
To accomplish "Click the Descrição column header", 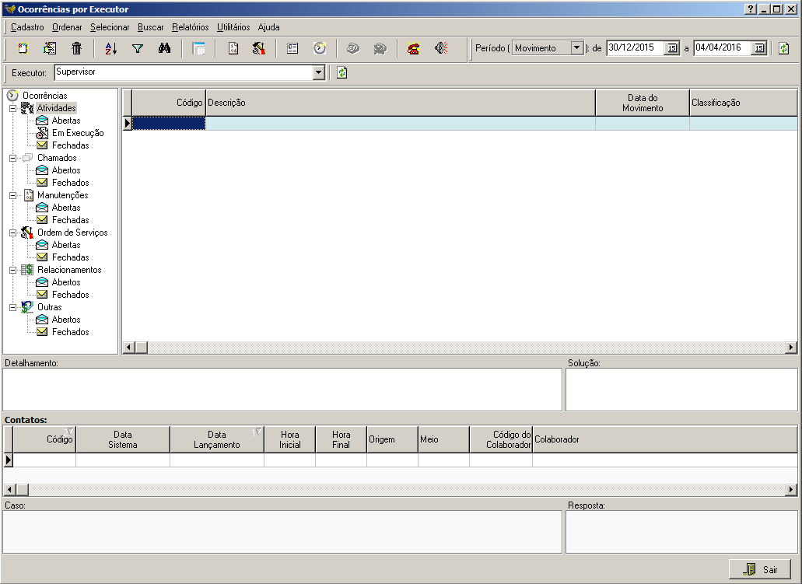I will point(401,103).
